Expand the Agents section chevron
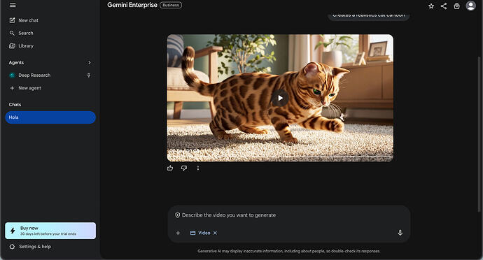The height and width of the screenshot is (260, 483). [90, 62]
